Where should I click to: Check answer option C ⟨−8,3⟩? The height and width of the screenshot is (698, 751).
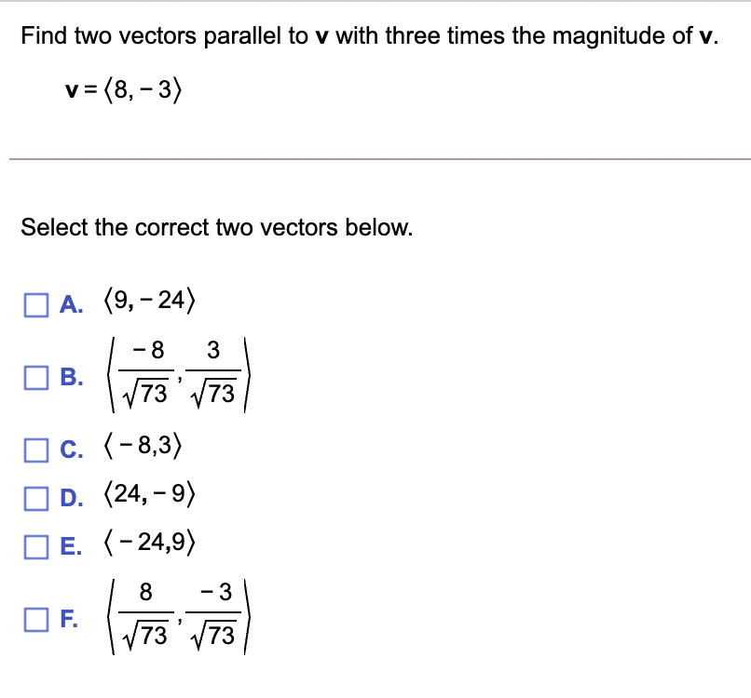coord(36,450)
